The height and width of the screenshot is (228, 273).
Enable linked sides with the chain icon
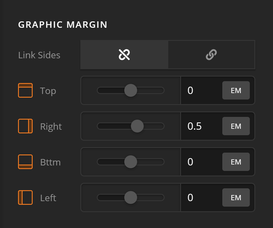[x=211, y=55]
